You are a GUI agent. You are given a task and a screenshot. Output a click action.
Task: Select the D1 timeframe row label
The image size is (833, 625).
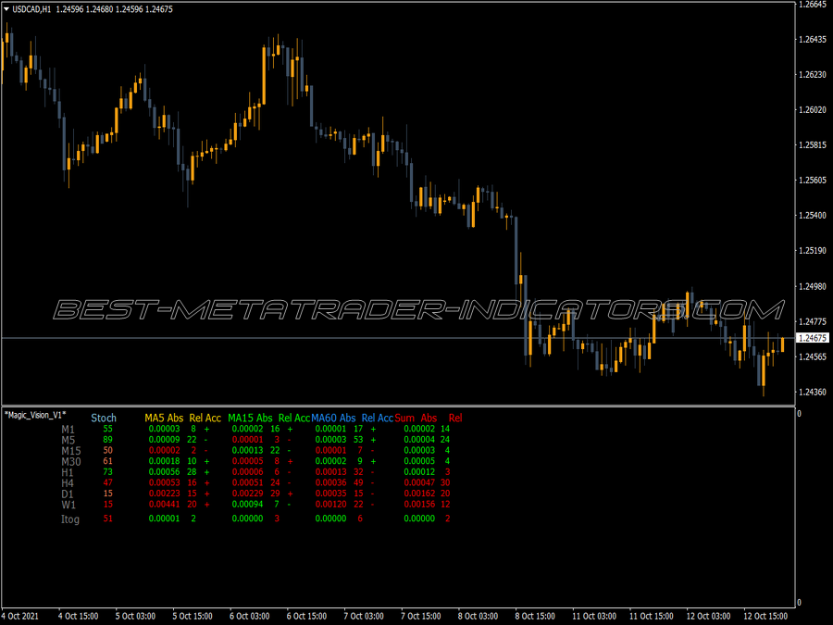tap(68, 494)
